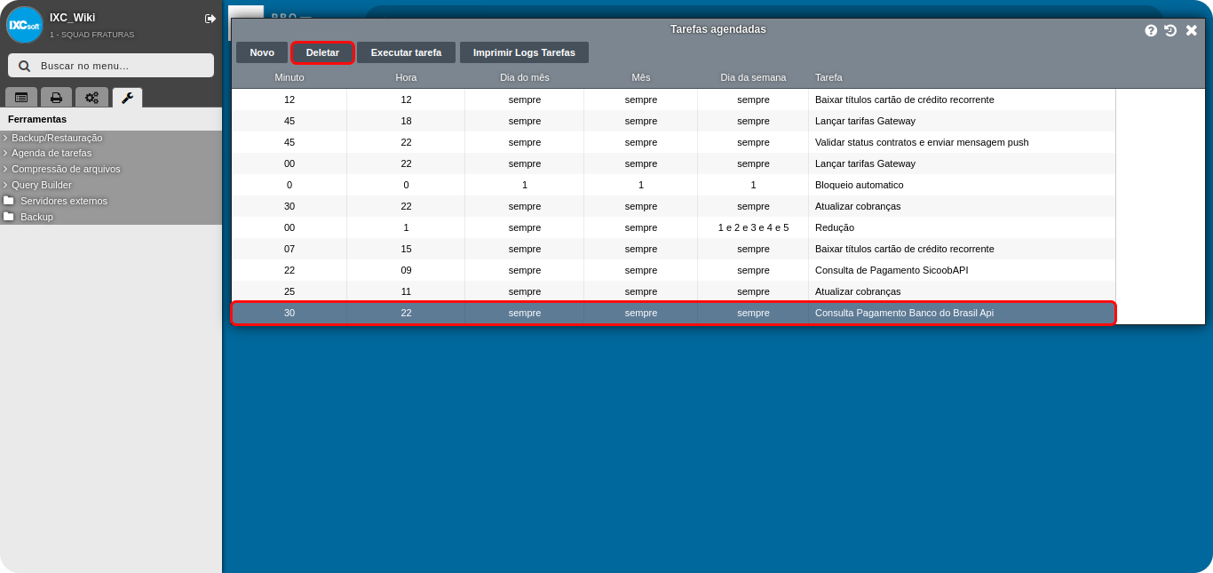The image size is (1213, 573).
Task: Switch to the gears settings tab
Action: coord(91,98)
